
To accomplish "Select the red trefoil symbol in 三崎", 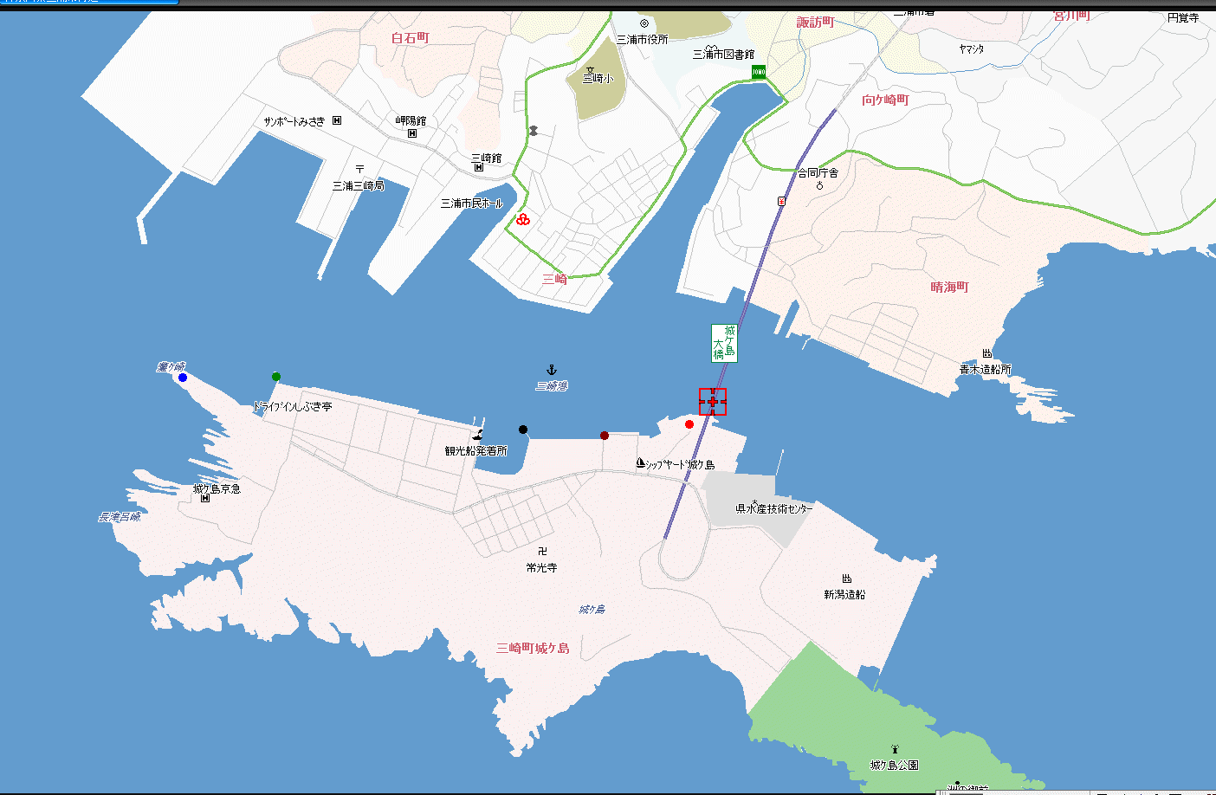I will tap(523, 220).
